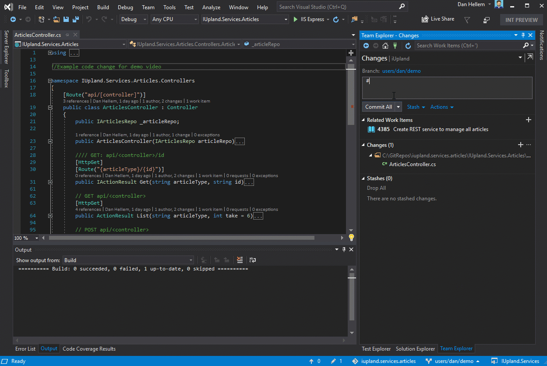
Task: Pin the Output window with pushpin
Action: pyautogui.click(x=344, y=249)
